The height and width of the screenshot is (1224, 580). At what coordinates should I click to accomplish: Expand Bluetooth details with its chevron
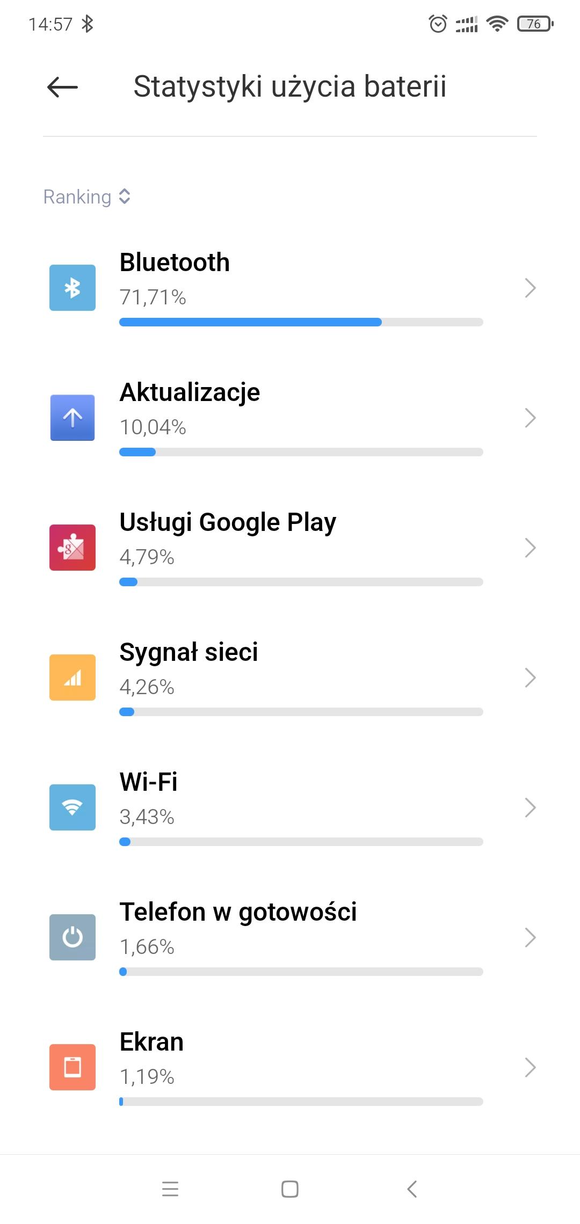coord(530,288)
